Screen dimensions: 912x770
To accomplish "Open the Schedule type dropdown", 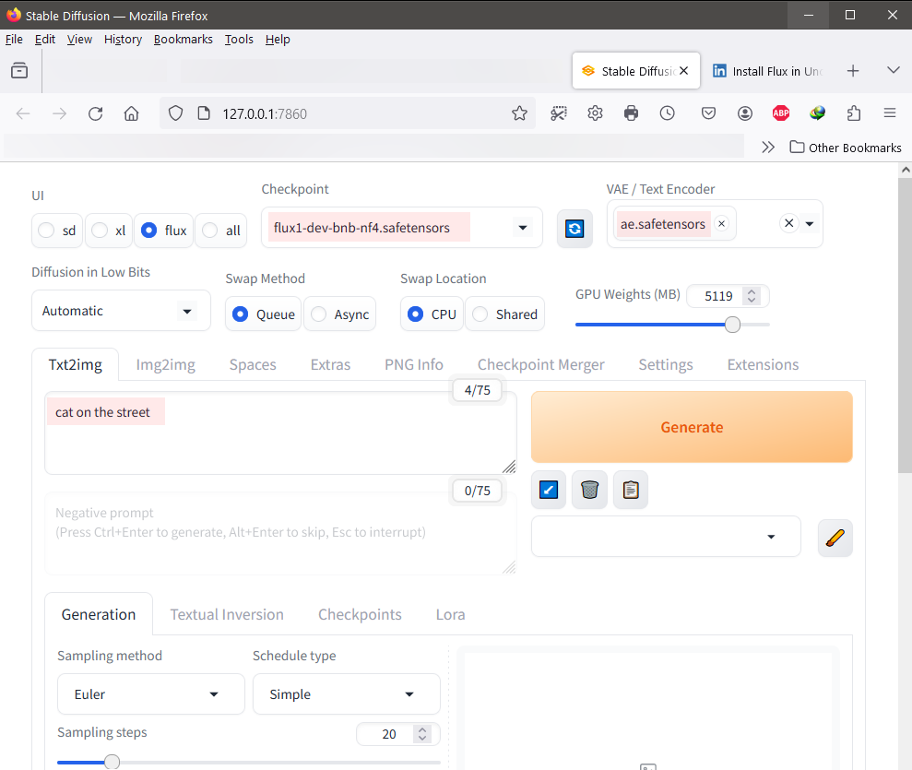I will coord(346,694).
